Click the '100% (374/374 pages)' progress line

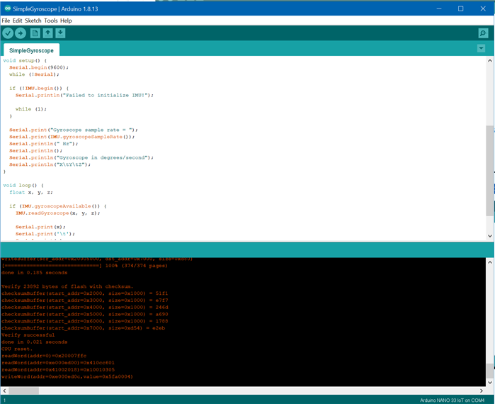tap(84, 266)
